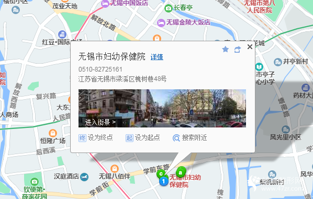
Task: Open the street view thumbnail 进入街景
Action: (162, 108)
